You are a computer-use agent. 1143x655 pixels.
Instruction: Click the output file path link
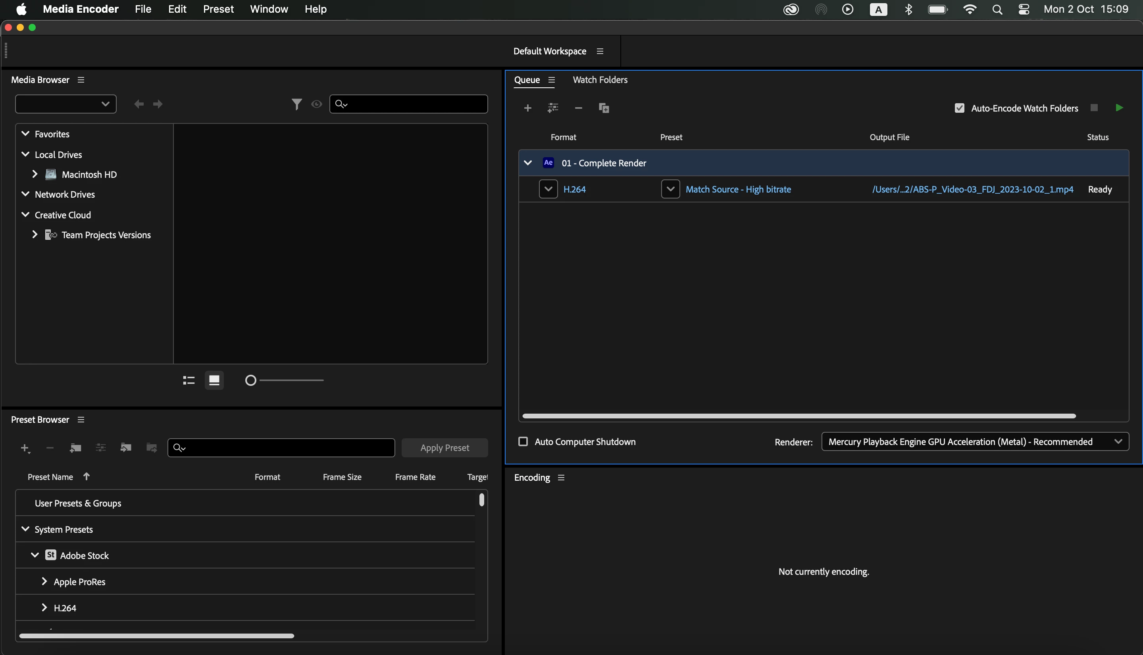[972, 189]
